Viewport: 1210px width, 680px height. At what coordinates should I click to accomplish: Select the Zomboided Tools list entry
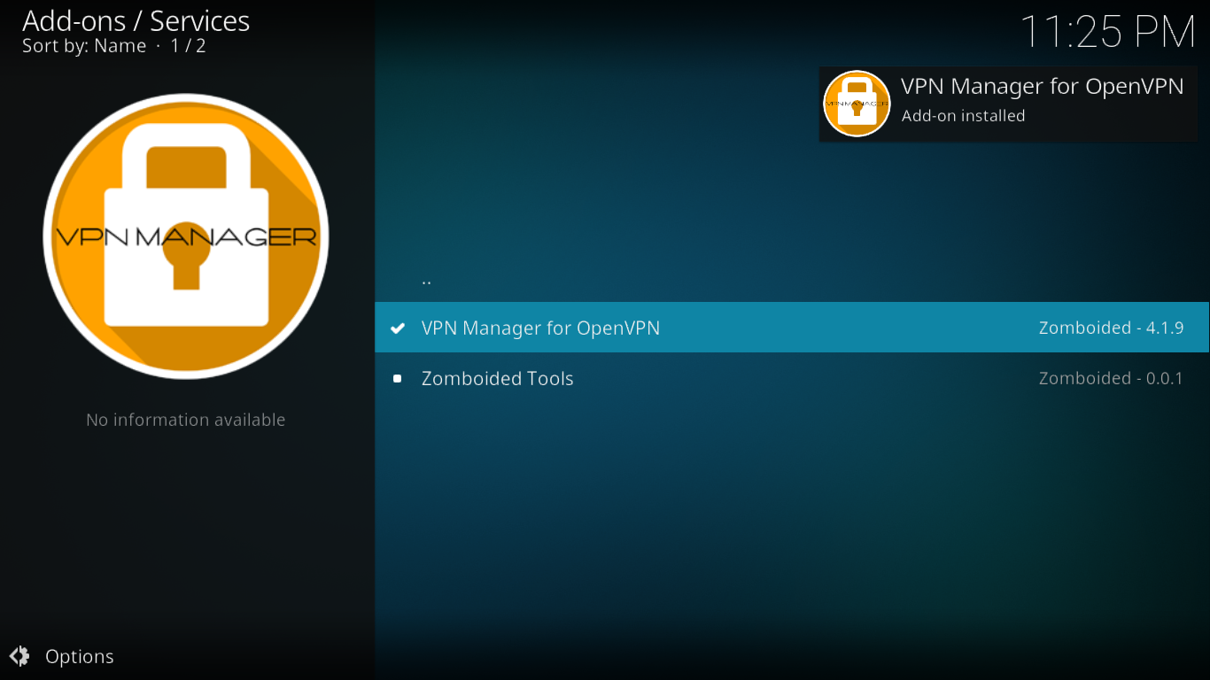(x=792, y=378)
